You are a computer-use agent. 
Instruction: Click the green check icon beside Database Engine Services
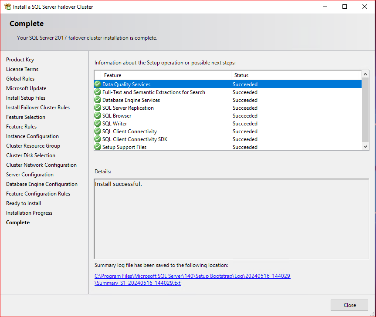click(98, 100)
